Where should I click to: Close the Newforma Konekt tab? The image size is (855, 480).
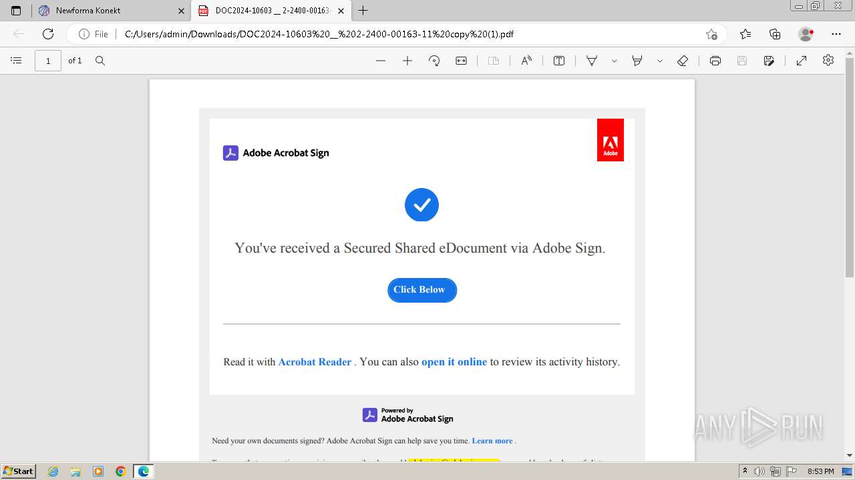pyautogui.click(x=182, y=11)
